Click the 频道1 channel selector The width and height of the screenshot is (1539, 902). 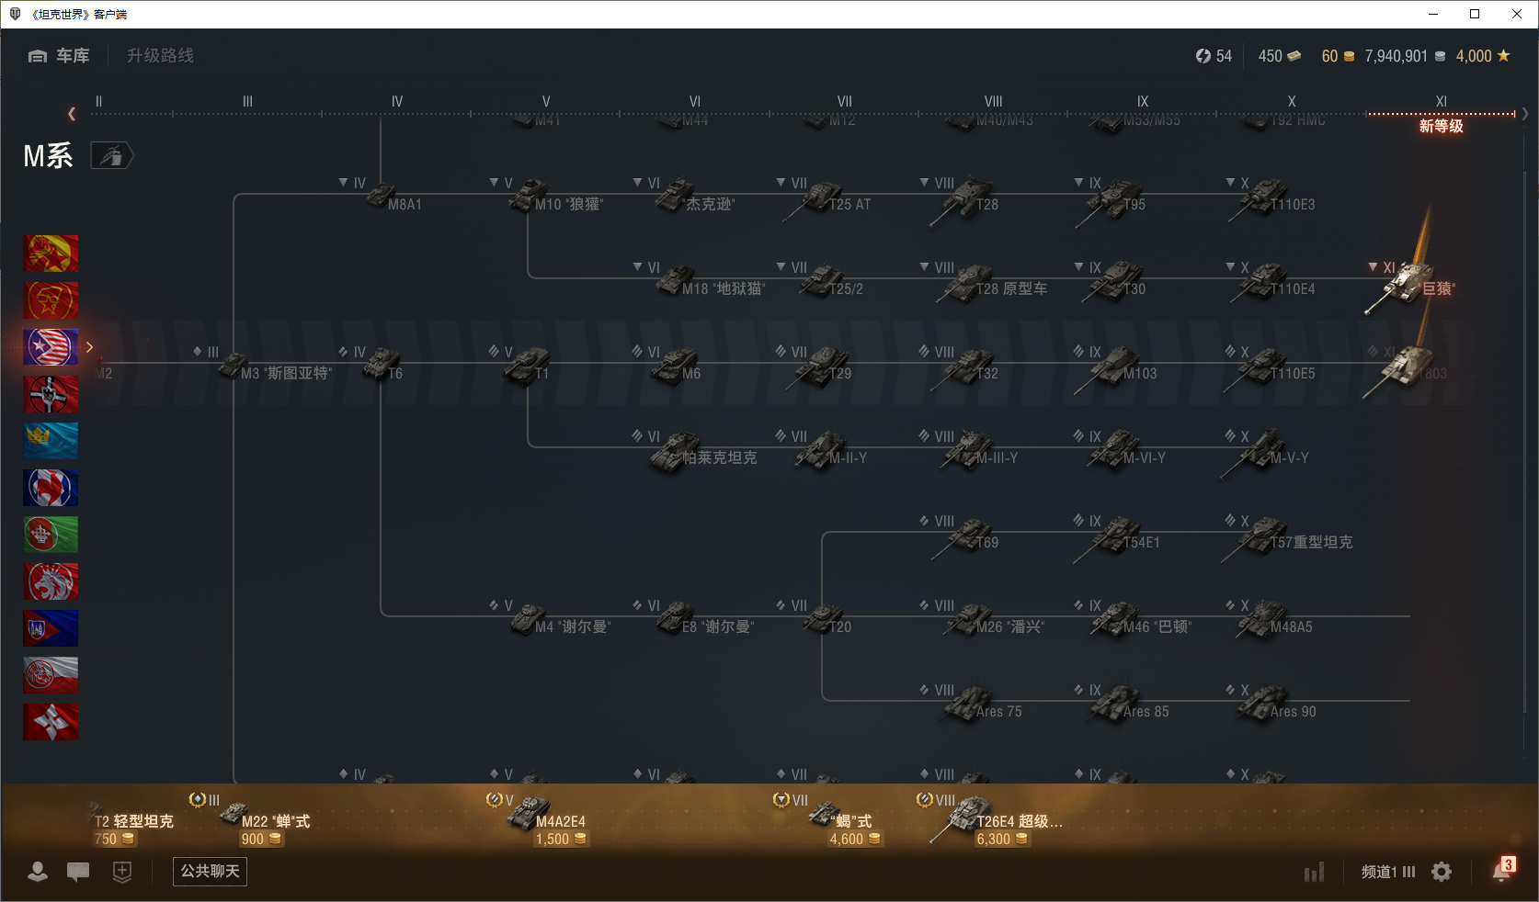pyautogui.click(x=1388, y=872)
